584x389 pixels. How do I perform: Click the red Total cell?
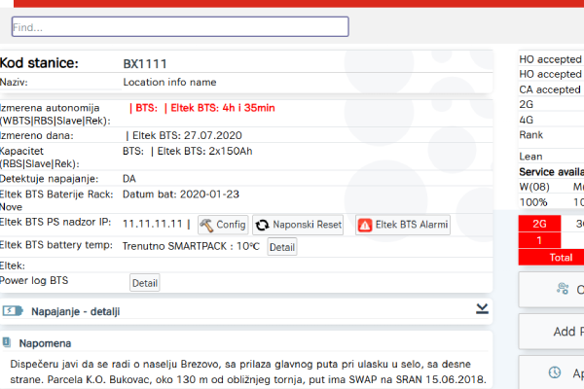tap(551, 258)
